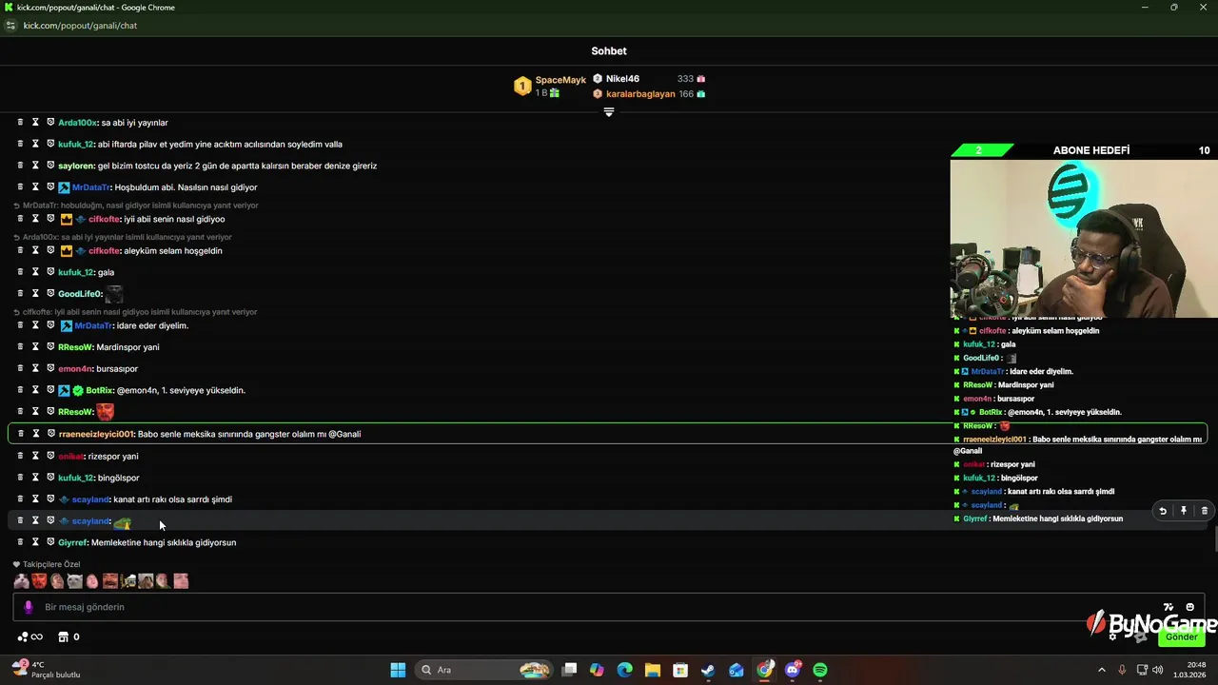Open File Explorer from the taskbar

pos(652,670)
